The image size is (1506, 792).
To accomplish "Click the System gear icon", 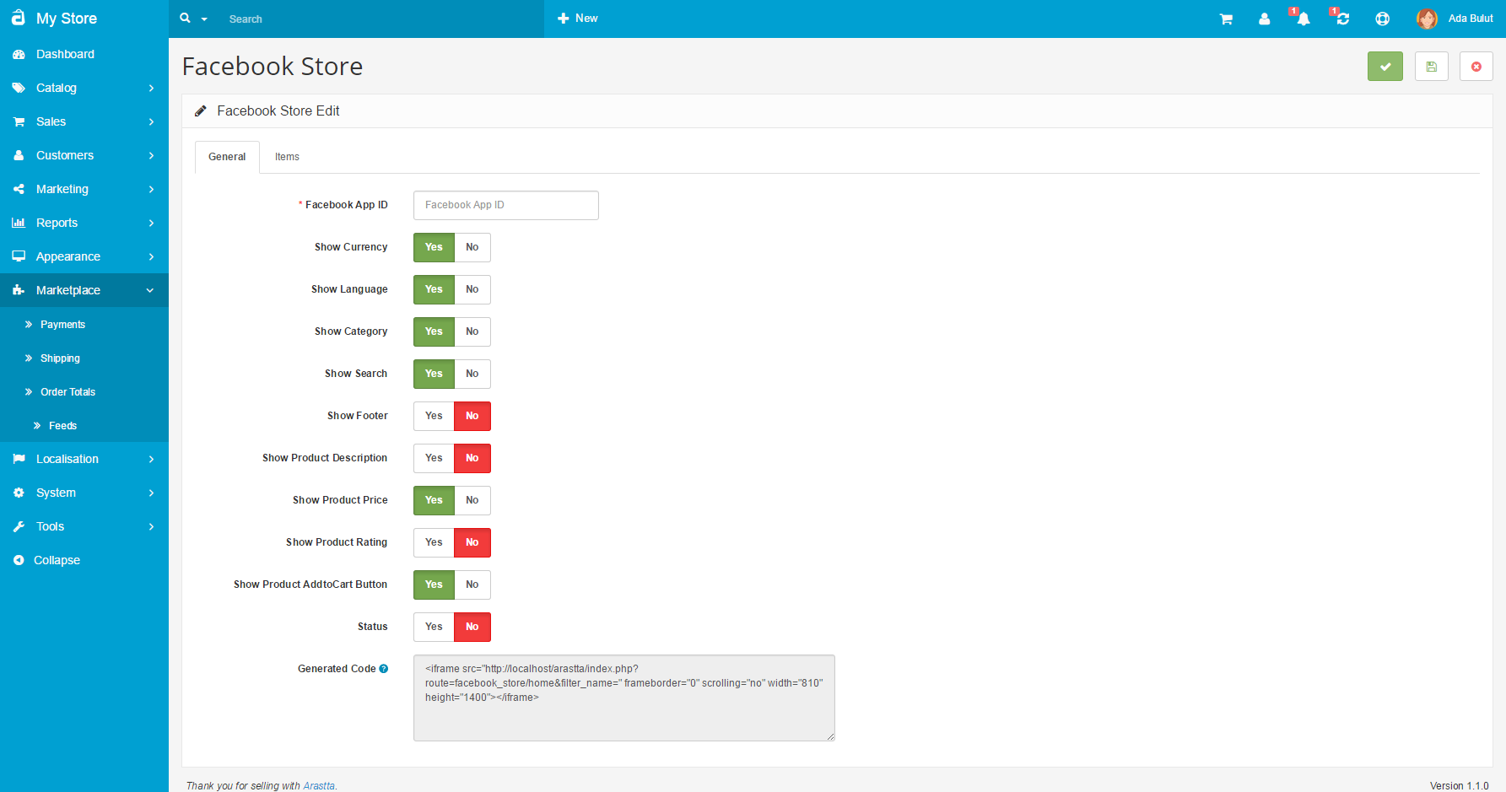I will click(19, 493).
